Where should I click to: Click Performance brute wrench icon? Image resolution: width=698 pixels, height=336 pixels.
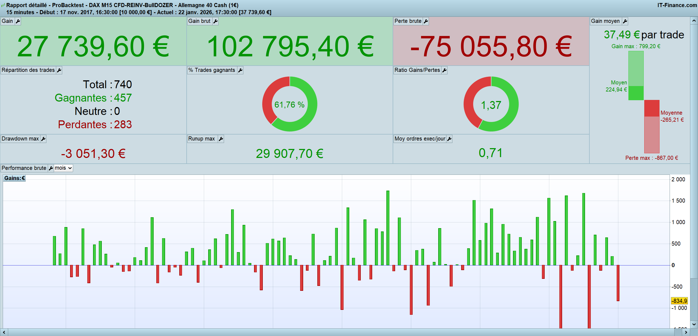click(51, 168)
